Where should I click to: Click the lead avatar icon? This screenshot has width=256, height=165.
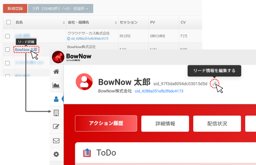pyautogui.click(x=84, y=82)
